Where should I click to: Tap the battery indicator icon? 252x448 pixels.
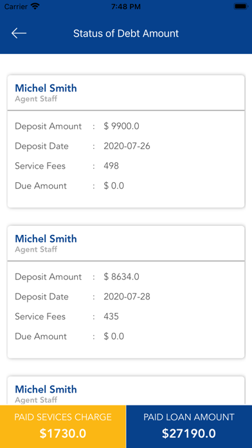pyautogui.click(x=240, y=6)
